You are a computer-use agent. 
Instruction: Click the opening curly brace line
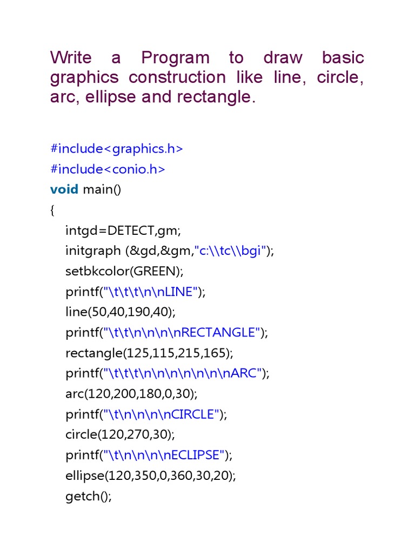coord(52,210)
